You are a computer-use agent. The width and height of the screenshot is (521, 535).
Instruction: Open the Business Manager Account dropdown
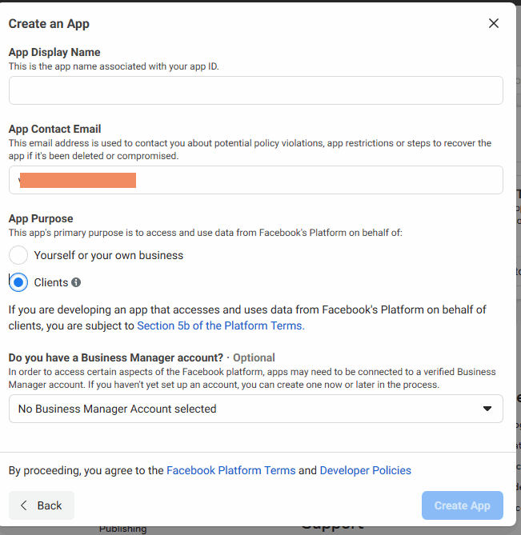pos(256,409)
